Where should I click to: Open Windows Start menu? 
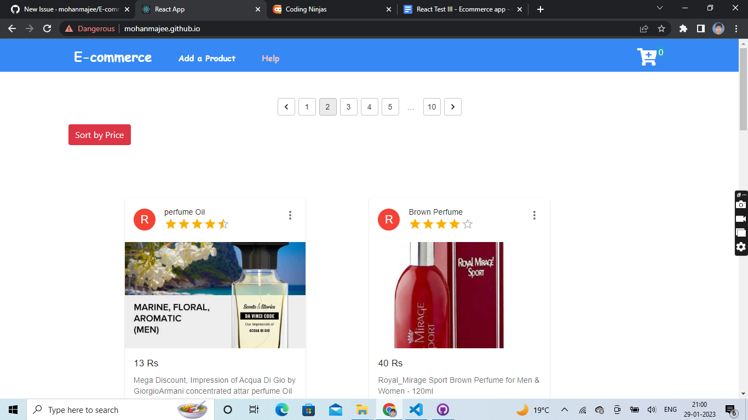pos(13,410)
